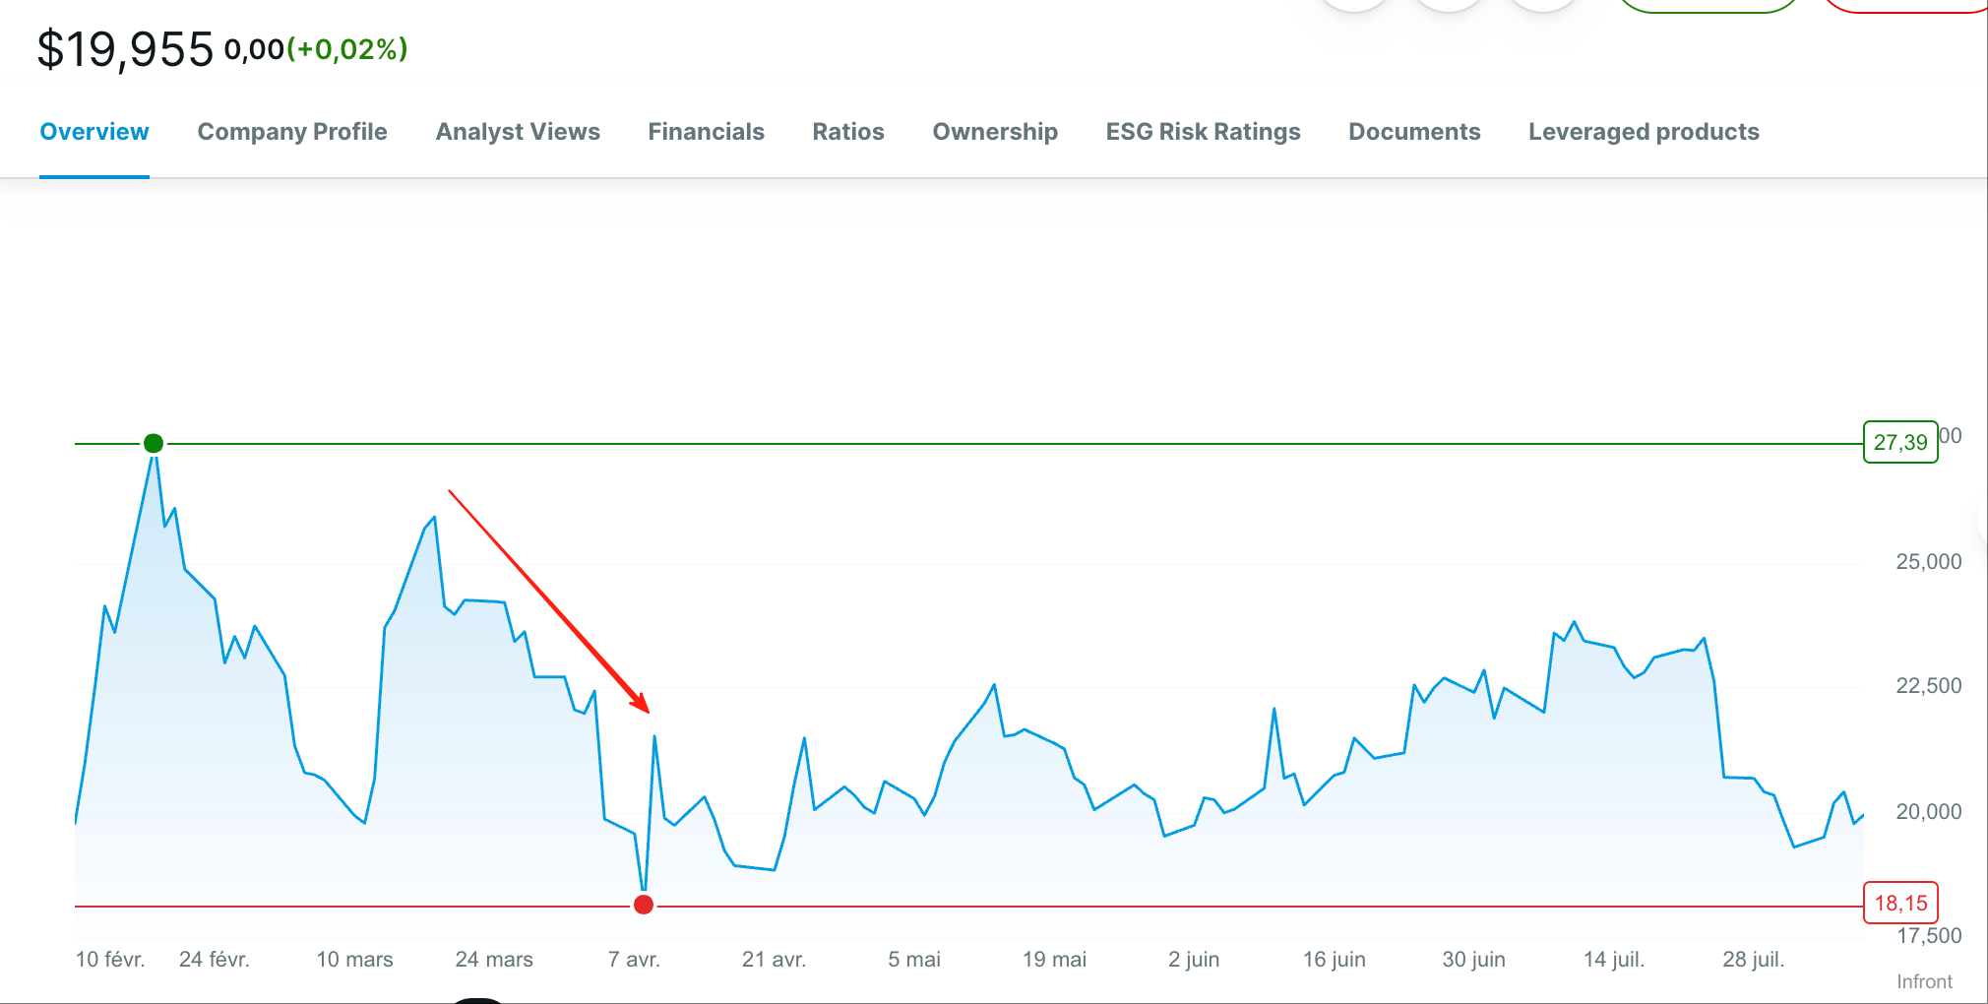Click the 24 mars date label
This screenshot has height=1004, width=1988.
[x=494, y=959]
